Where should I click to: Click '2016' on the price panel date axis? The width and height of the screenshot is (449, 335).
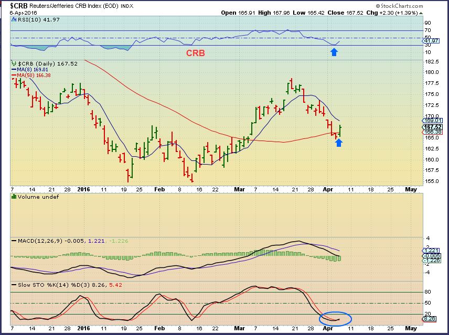coord(83,189)
